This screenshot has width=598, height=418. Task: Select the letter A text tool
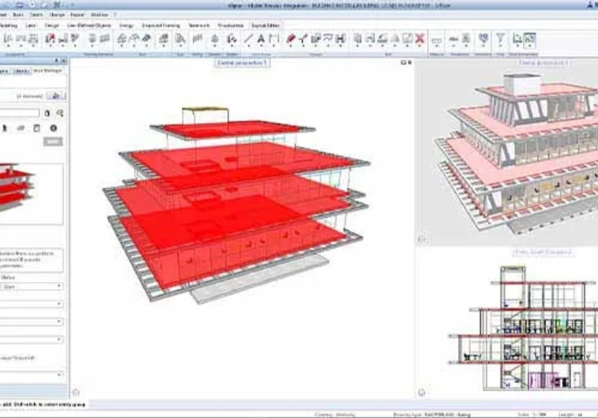coord(261,39)
